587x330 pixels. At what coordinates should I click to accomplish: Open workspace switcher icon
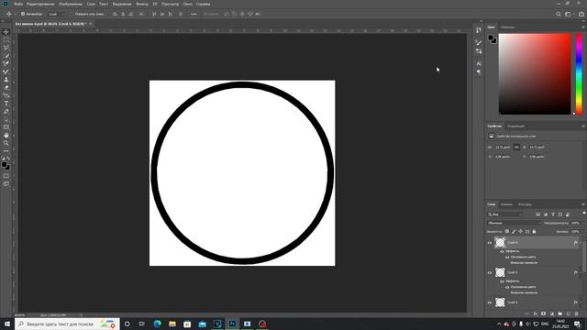click(x=568, y=14)
